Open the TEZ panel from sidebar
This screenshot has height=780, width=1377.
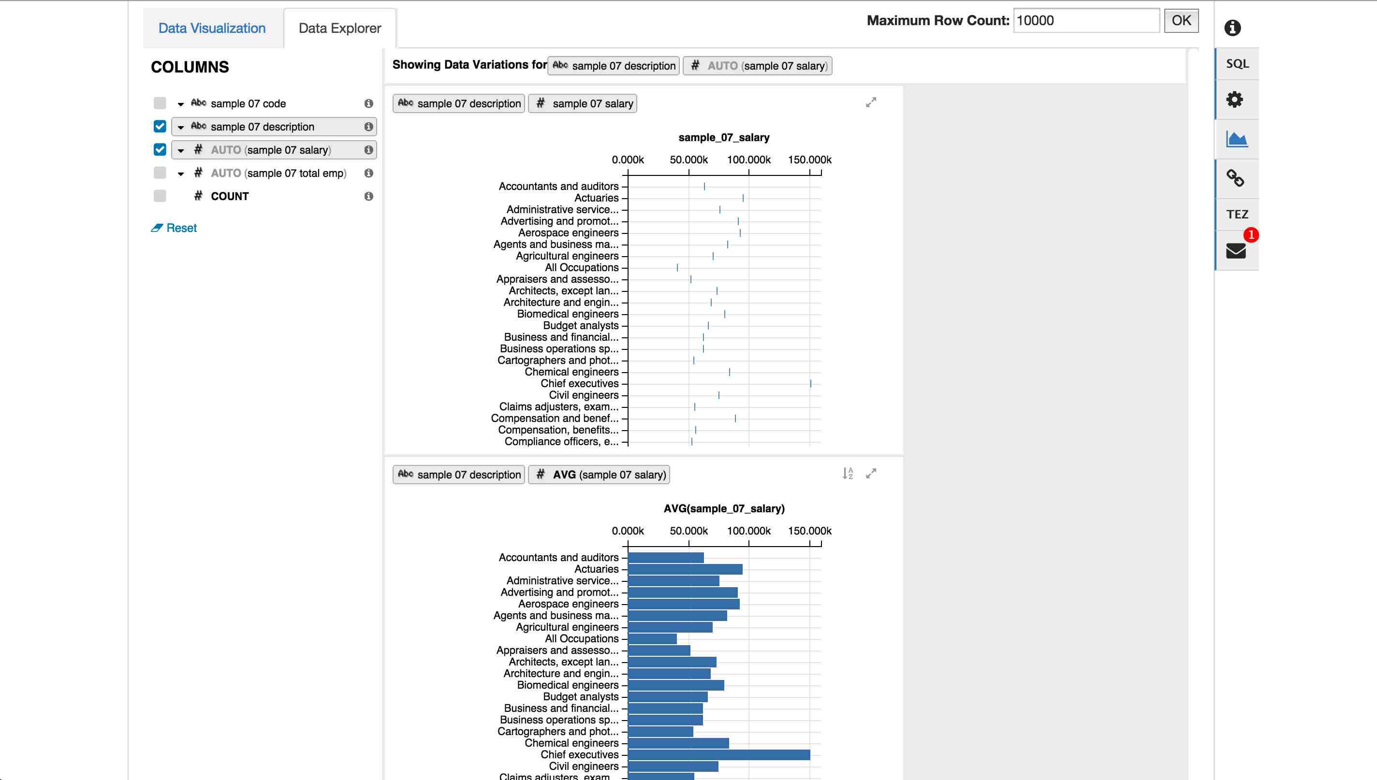[x=1237, y=214]
